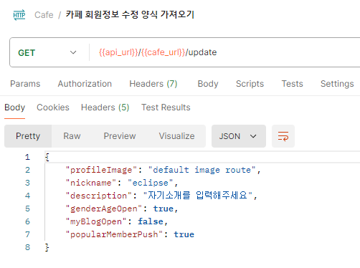Open the Scripts tab
Image resolution: width=360 pixels, height=268 pixels.
coord(250,84)
